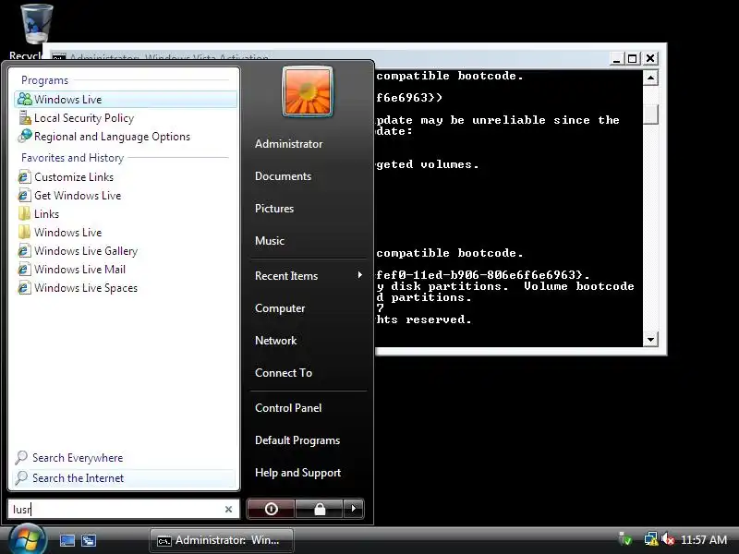Click the Get Windows Live page icon
This screenshot has width=739, height=554.
(25, 196)
